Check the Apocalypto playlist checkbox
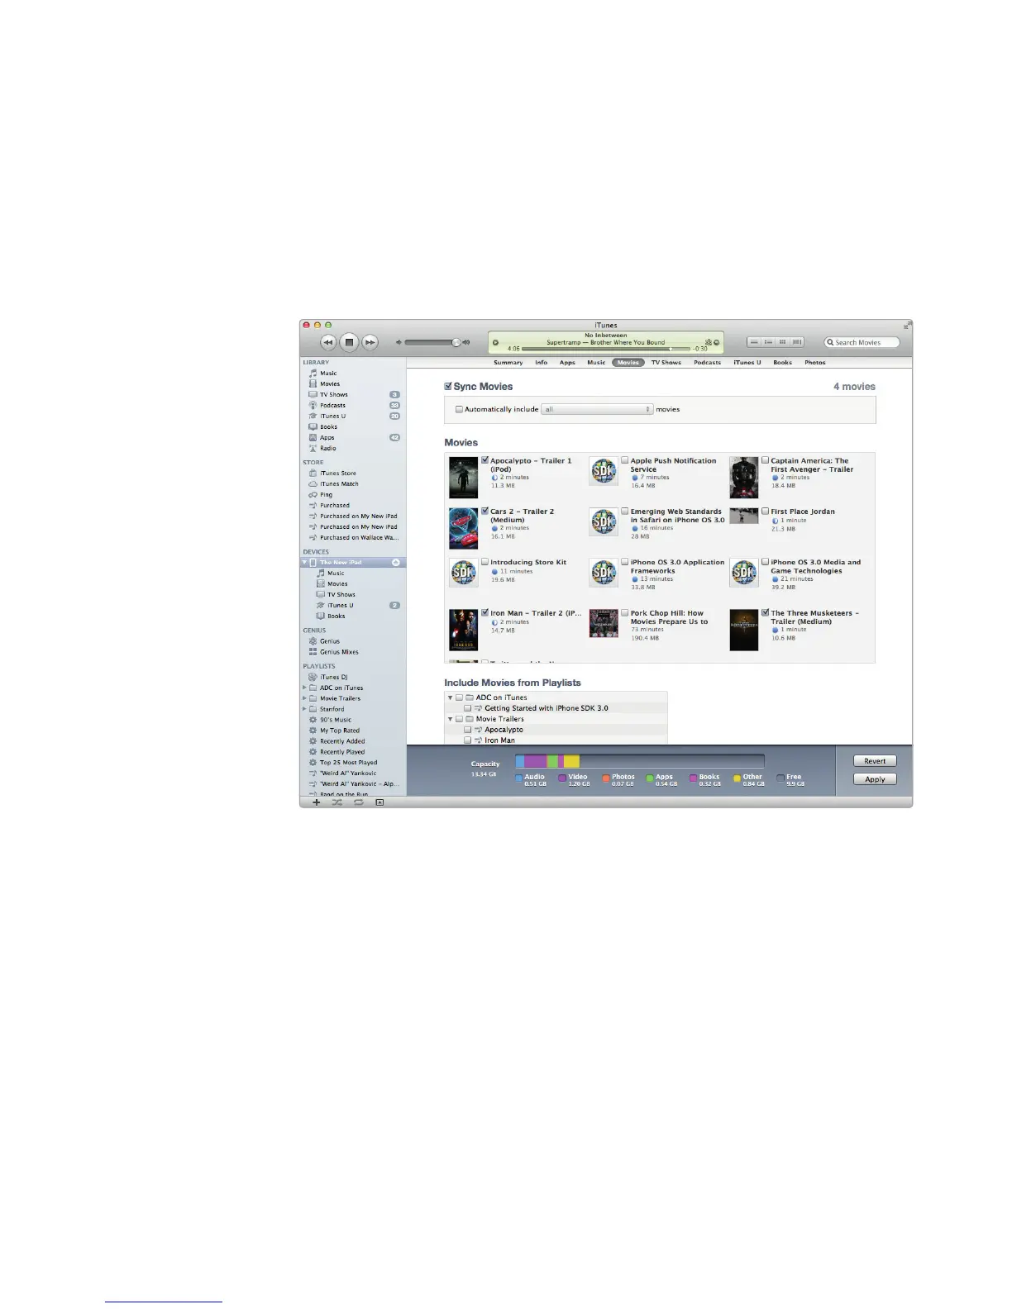 coord(468,730)
